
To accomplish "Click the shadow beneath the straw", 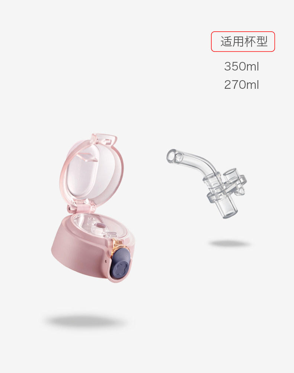I will point(229,243).
